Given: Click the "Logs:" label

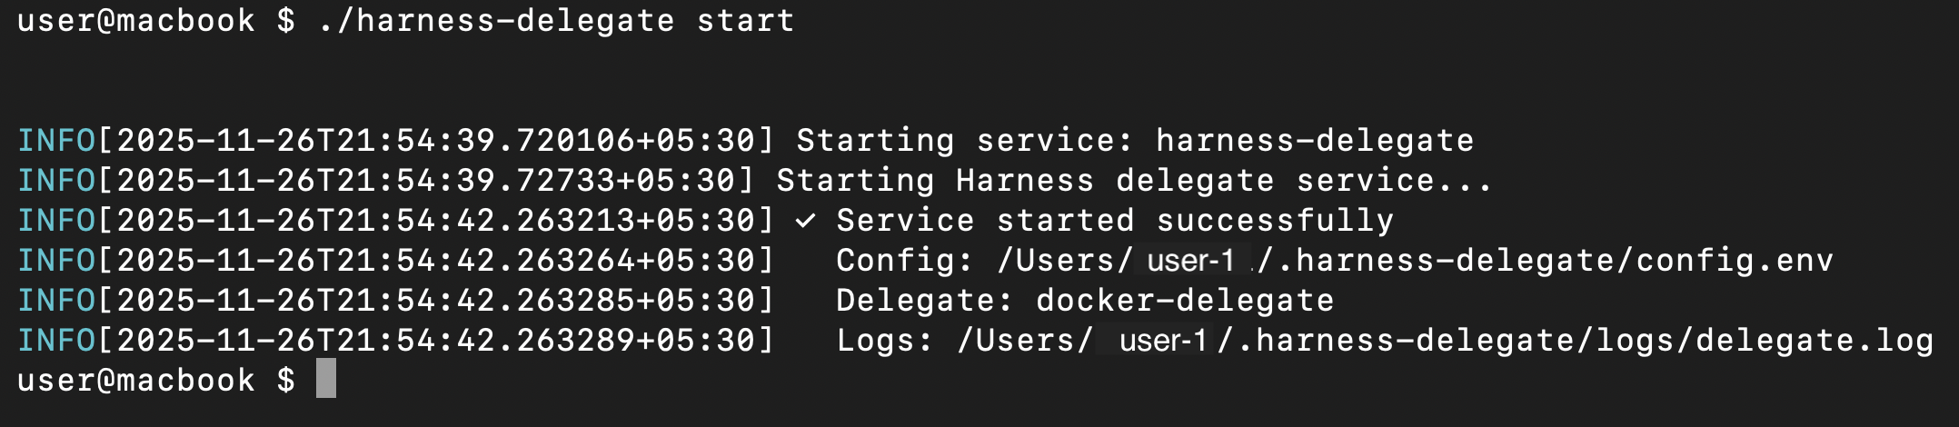Looking at the screenshot, I should tap(884, 341).
